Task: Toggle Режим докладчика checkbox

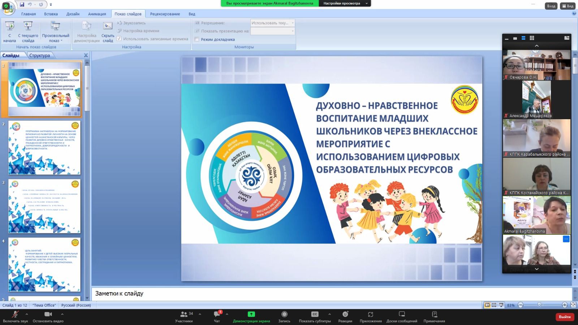Action: coord(197,39)
